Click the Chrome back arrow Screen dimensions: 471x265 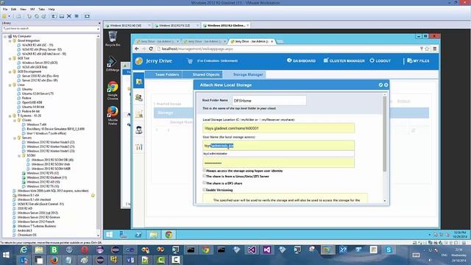point(137,49)
